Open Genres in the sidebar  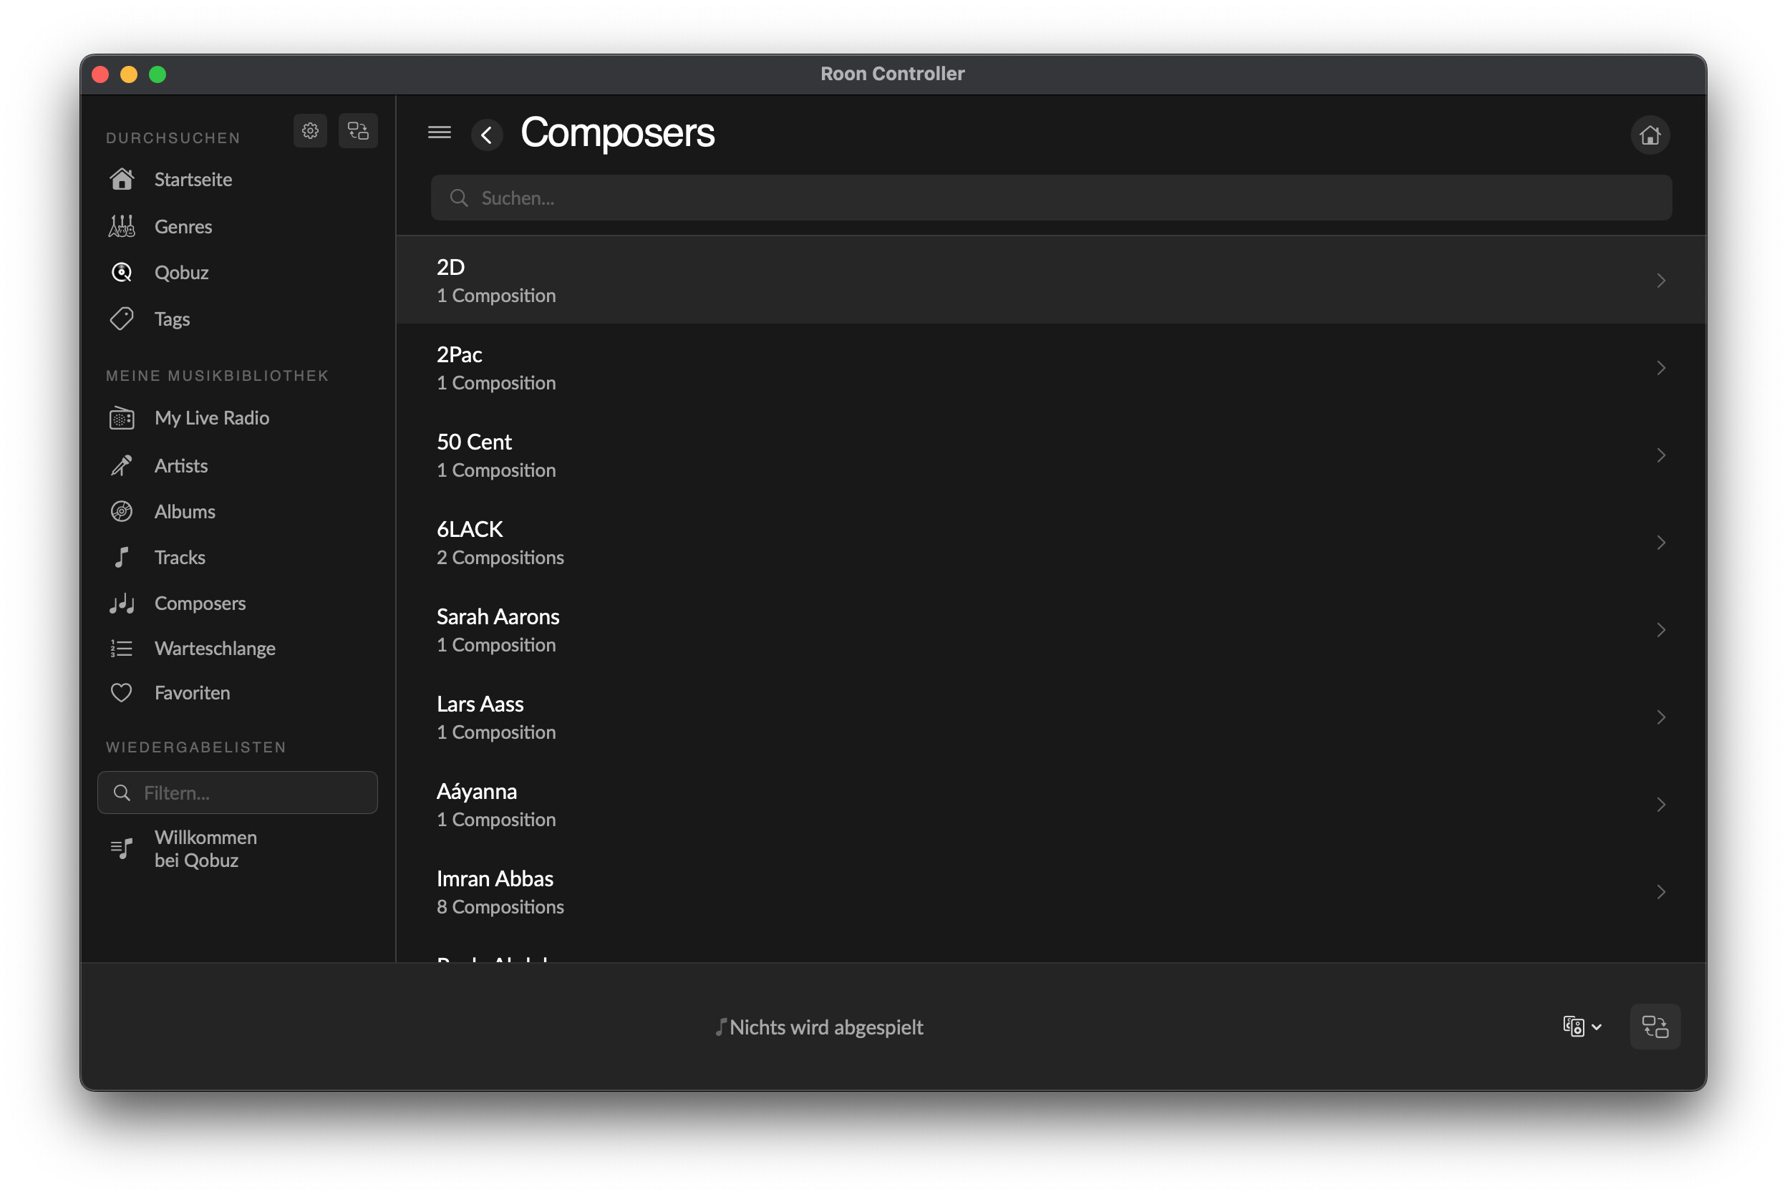point(183,227)
